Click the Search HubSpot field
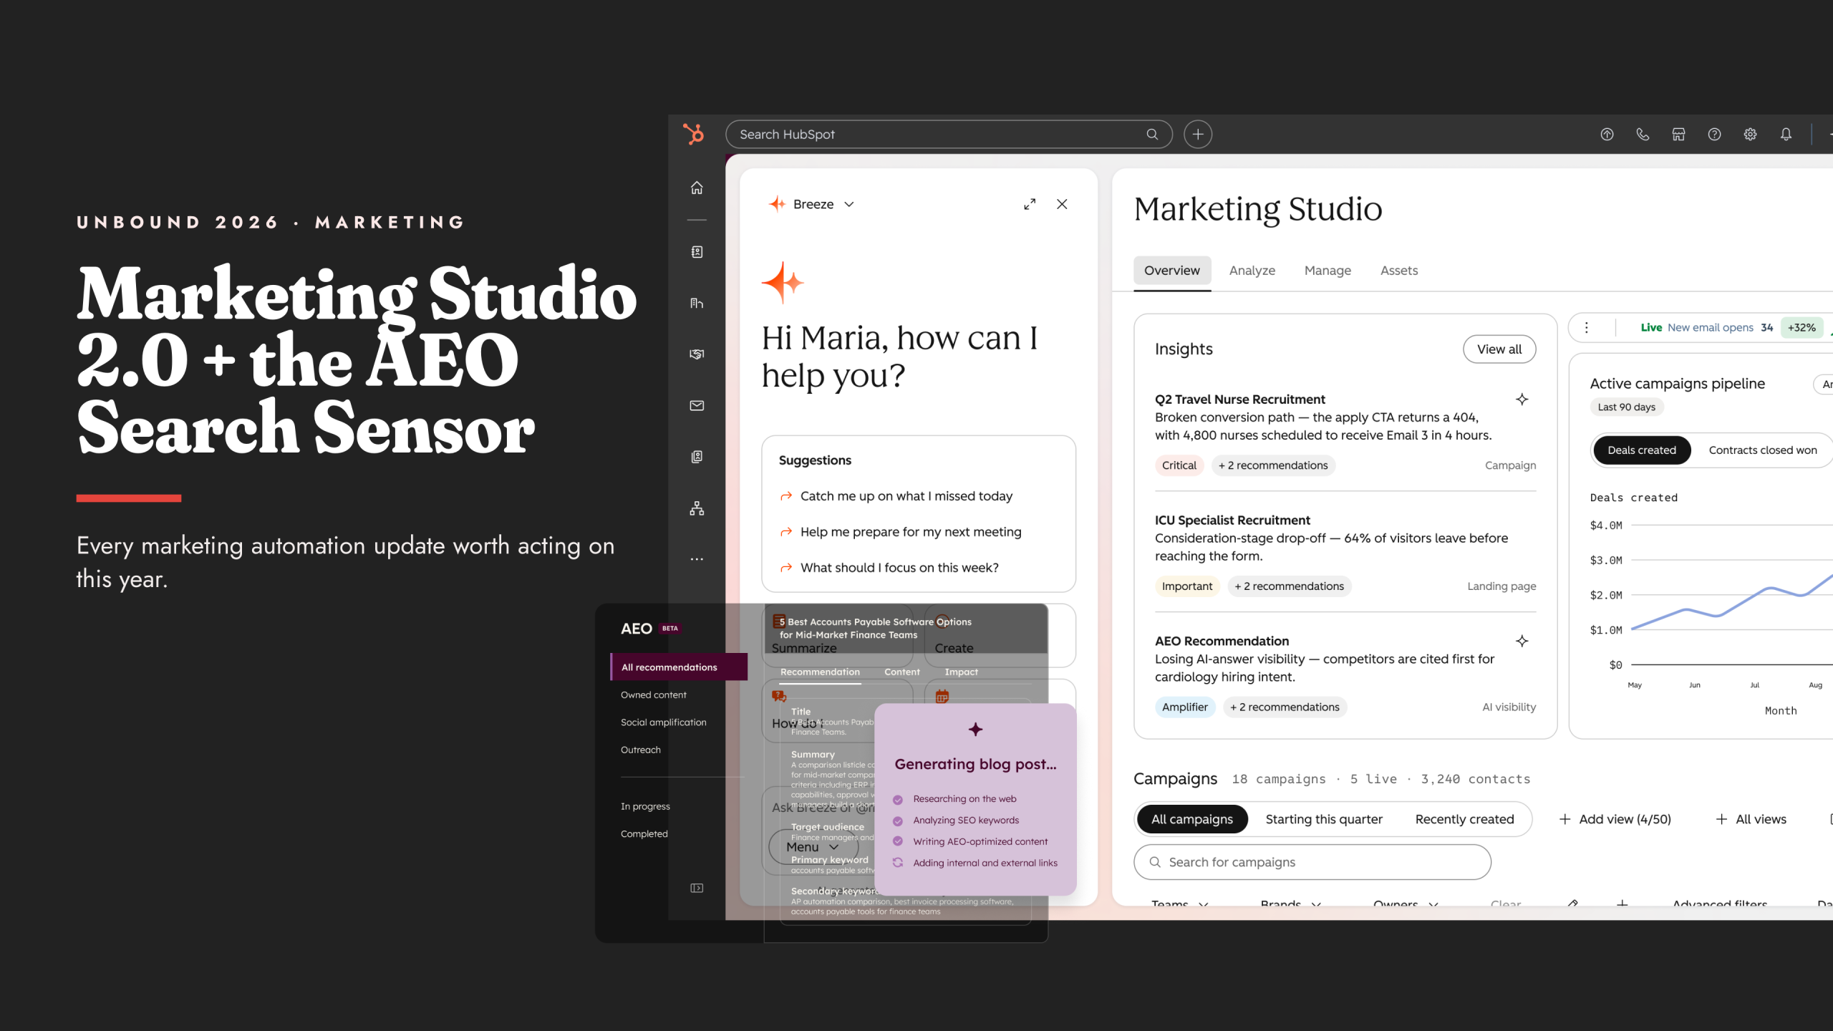The width and height of the screenshot is (1833, 1031). point(949,134)
